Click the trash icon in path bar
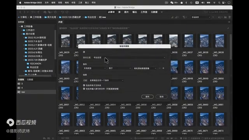Screen dimensions: 249x140 230,17
